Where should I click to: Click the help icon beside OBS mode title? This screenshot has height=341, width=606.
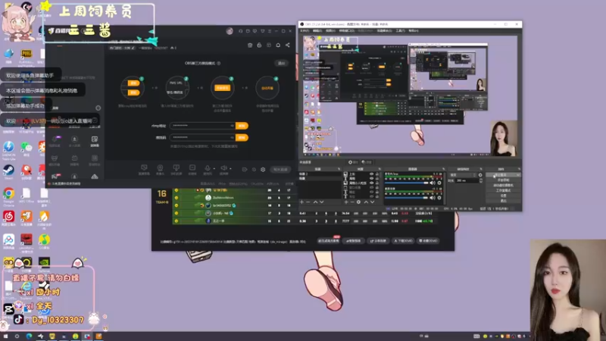coord(219,63)
